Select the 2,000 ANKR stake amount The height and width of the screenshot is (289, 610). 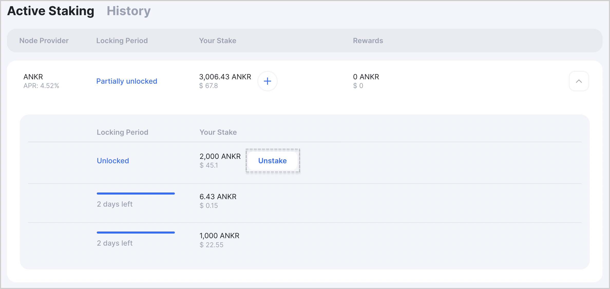pos(220,156)
